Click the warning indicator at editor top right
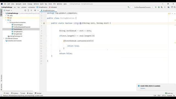 click(x=169, y=13)
